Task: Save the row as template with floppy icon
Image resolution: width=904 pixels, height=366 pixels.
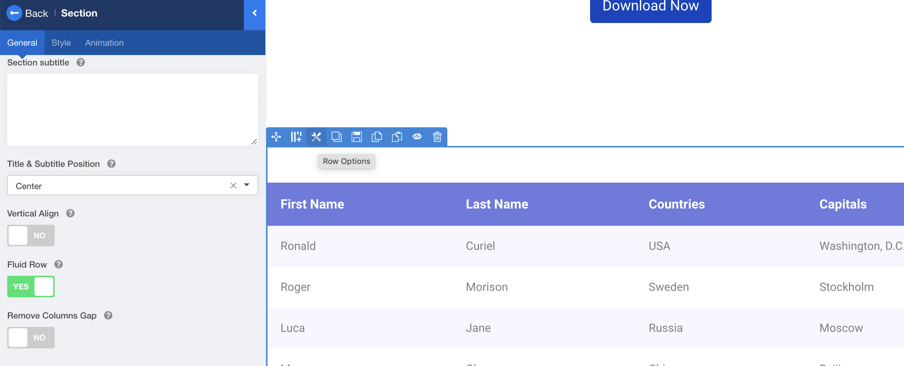Action: click(357, 137)
